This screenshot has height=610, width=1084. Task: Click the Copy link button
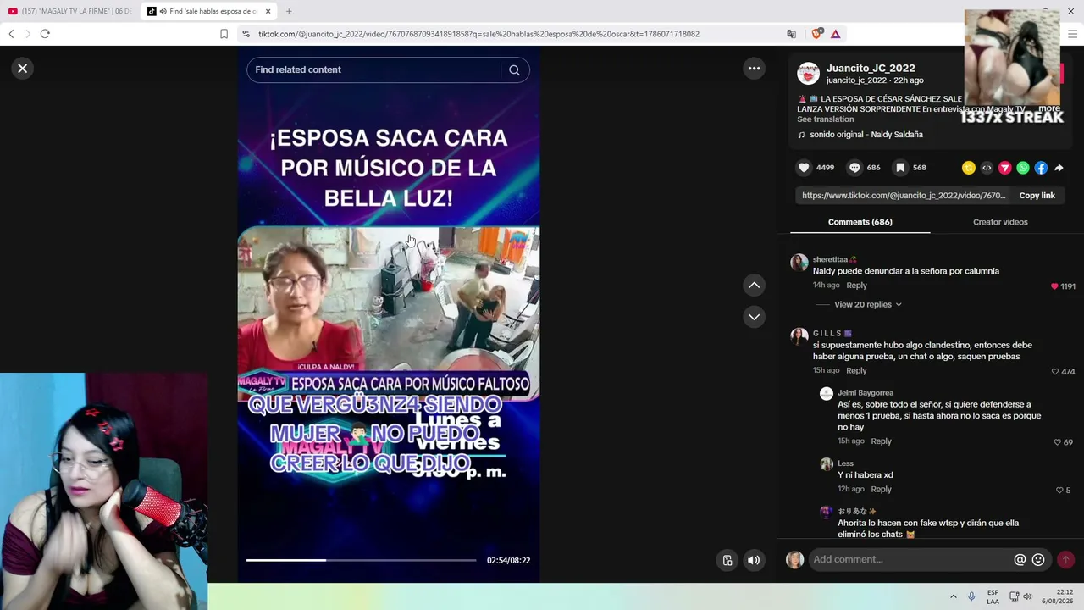1037,196
